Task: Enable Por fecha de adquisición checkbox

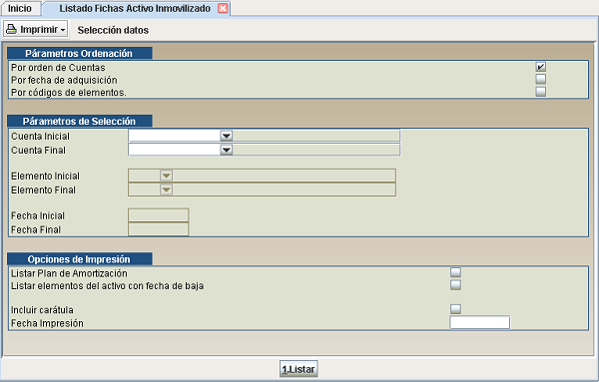Action: [x=540, y=79]
